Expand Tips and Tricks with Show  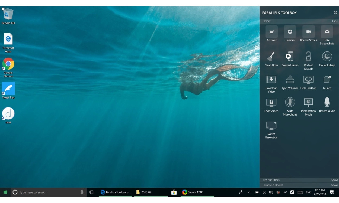pos(334,180)
